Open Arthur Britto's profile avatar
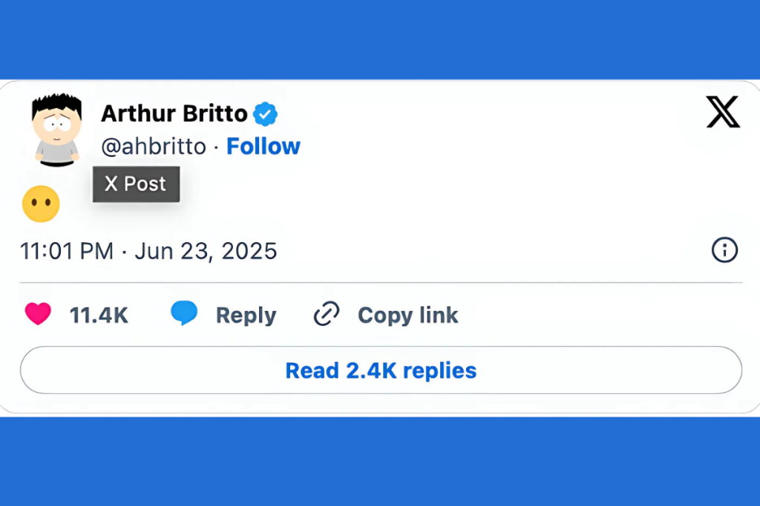 pyautogui.click(x=56, y=128)
